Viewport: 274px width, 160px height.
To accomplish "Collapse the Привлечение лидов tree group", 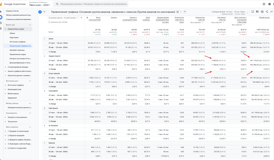I will (5, 29).
